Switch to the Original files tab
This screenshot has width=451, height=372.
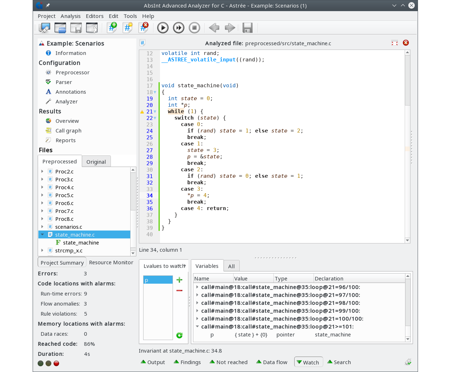pyautogui.click(x=96, y=162)
